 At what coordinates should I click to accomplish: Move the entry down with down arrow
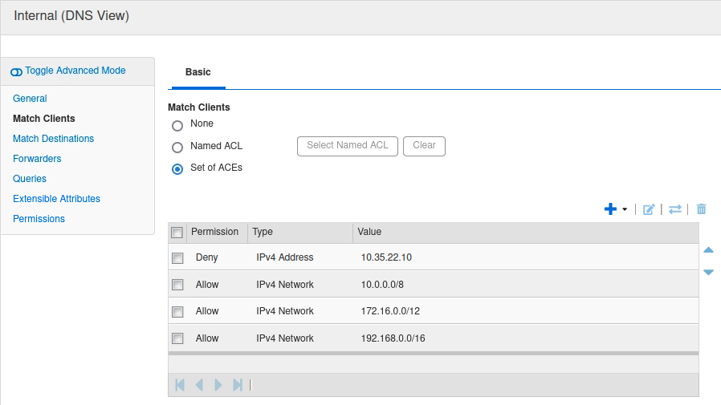(708, 273)
